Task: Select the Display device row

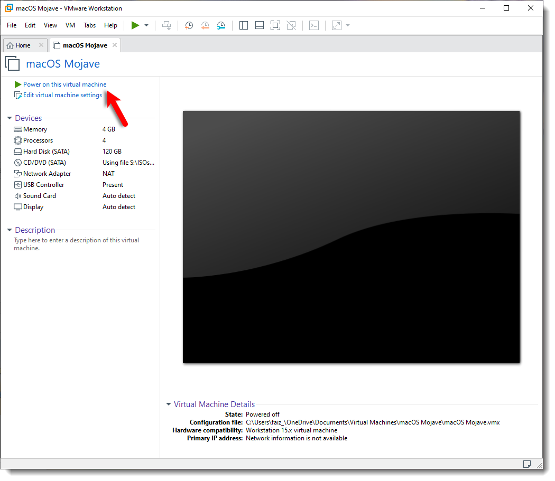Action: [x=84, y=208]
